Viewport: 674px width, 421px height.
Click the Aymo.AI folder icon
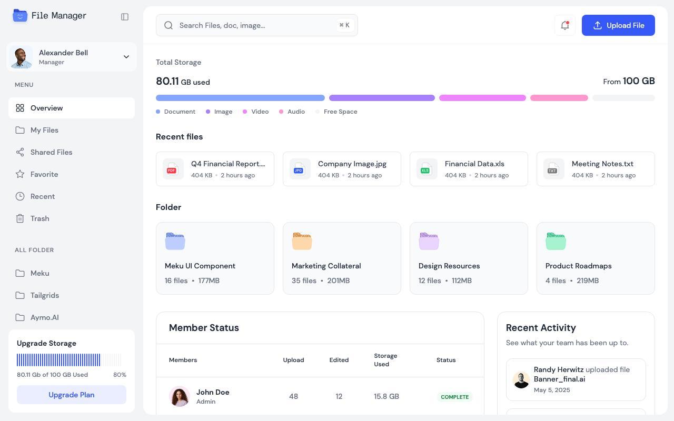[x=20, y=317]
